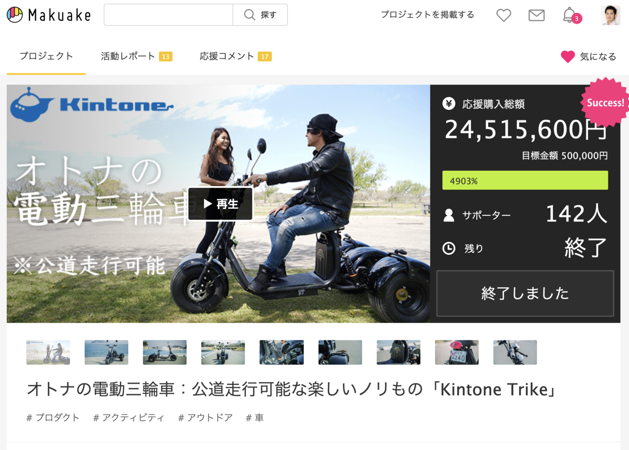Click the # 車 tag

coord(255,418)
